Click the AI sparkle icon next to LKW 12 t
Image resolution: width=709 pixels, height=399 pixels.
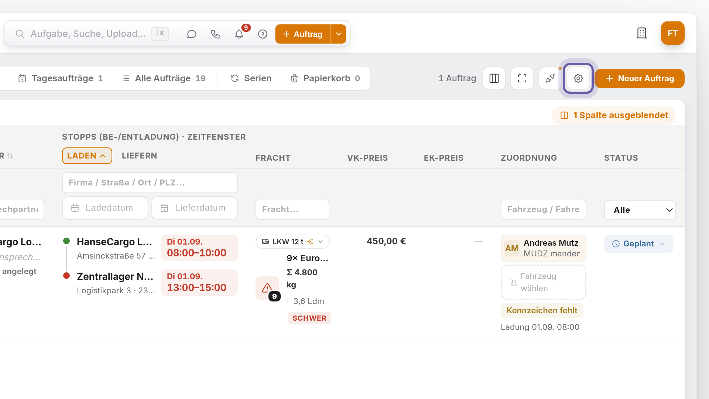click(x=310, y=242)
